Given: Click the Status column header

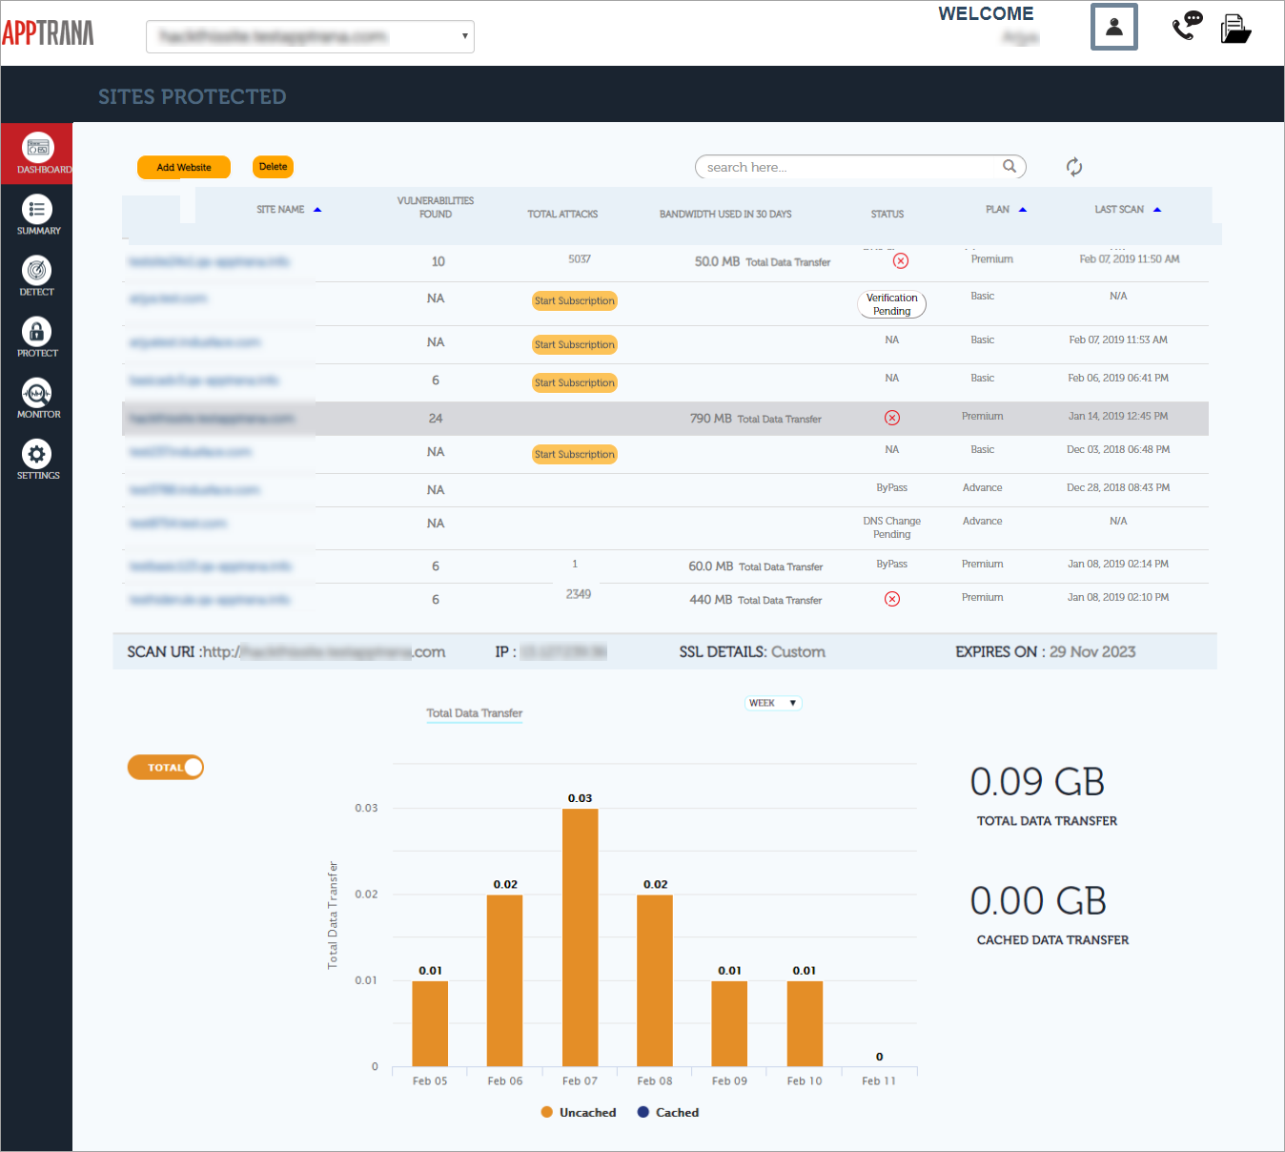Looking at the screenshot, I should (887, 214).
